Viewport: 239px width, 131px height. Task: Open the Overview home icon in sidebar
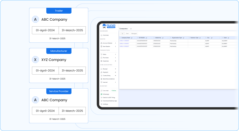pyautogui.click(x=101, y=35)
